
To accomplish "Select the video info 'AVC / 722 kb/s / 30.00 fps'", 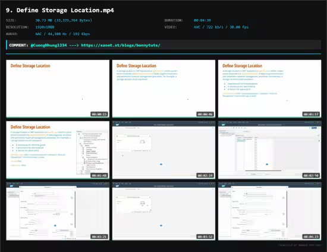I will click(x=221, y=27).
